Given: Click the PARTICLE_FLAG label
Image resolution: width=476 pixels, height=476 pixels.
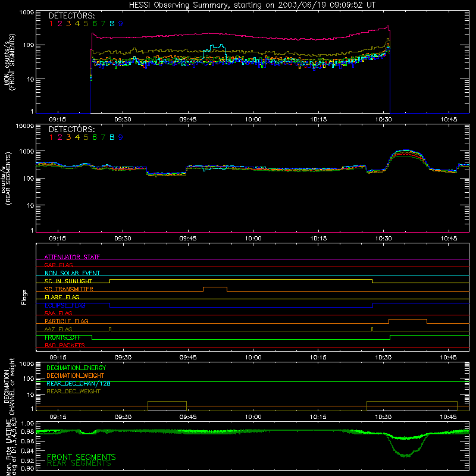Looking at the screenshot, I should (67, 321).
